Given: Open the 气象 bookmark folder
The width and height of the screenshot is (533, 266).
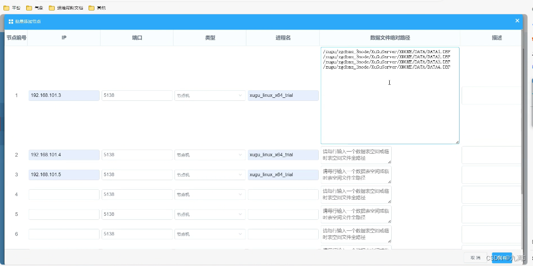Looking at the screenshot, I should click(x=35, y=8).
